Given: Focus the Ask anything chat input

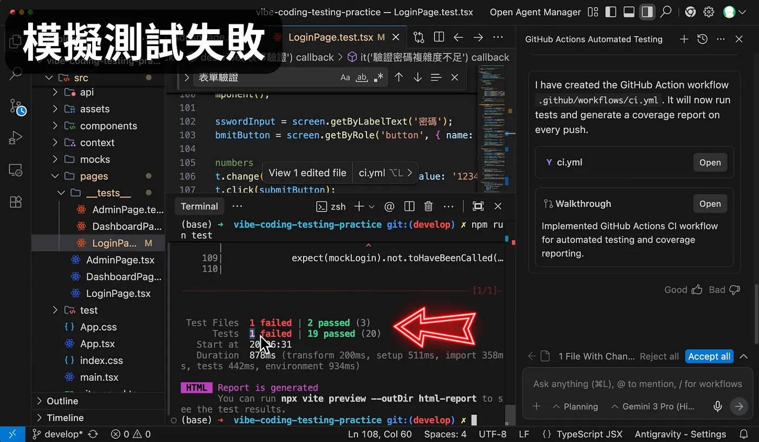Looking at the screenshot, I should pos(638,384).
